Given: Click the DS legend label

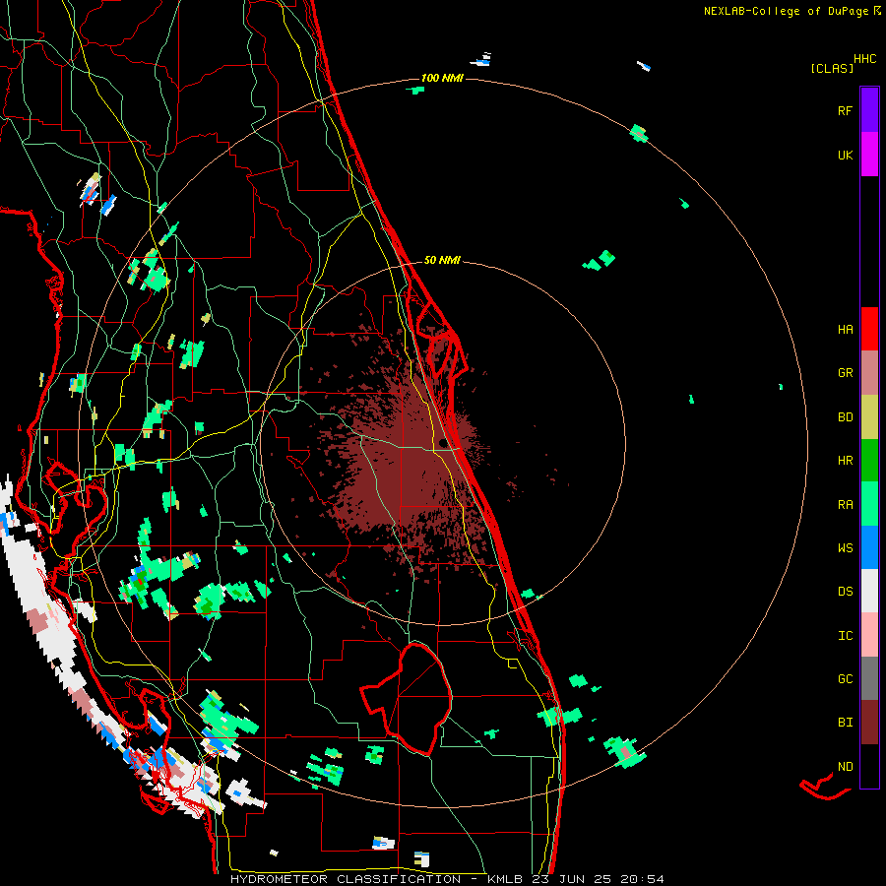Looking at the screenshot, I should click(846, 592).
